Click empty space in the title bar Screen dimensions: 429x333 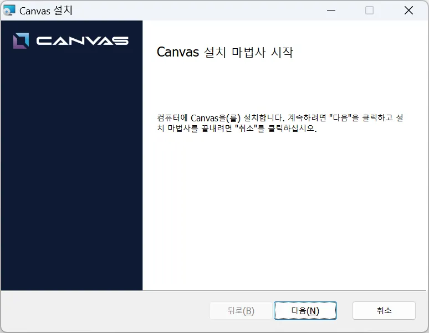pyautogui.click(x=194, y=11)
